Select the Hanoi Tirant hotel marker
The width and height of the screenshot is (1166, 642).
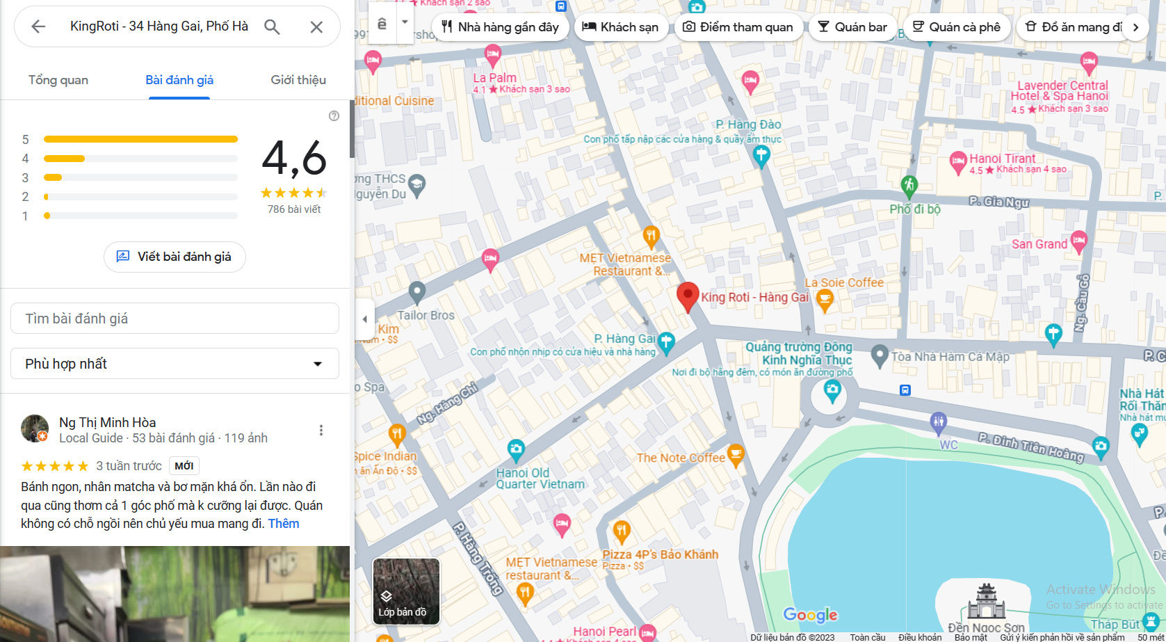coord(958,163)
